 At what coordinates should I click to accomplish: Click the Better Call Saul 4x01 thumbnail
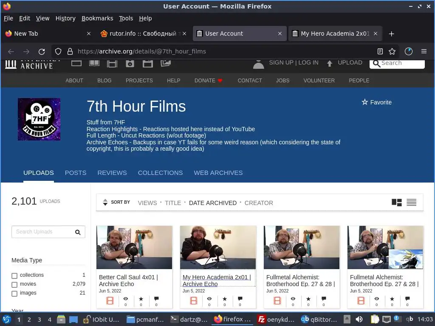tap(134, 247)
